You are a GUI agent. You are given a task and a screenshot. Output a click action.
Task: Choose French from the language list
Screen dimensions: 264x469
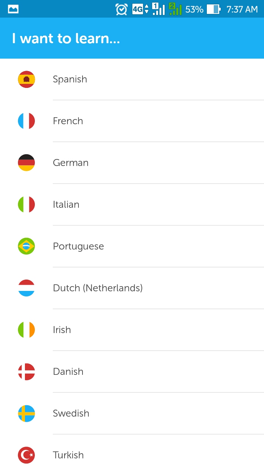pos(68,121)
